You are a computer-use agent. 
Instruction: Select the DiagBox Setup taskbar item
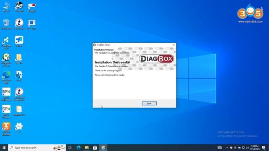(103, 148)
